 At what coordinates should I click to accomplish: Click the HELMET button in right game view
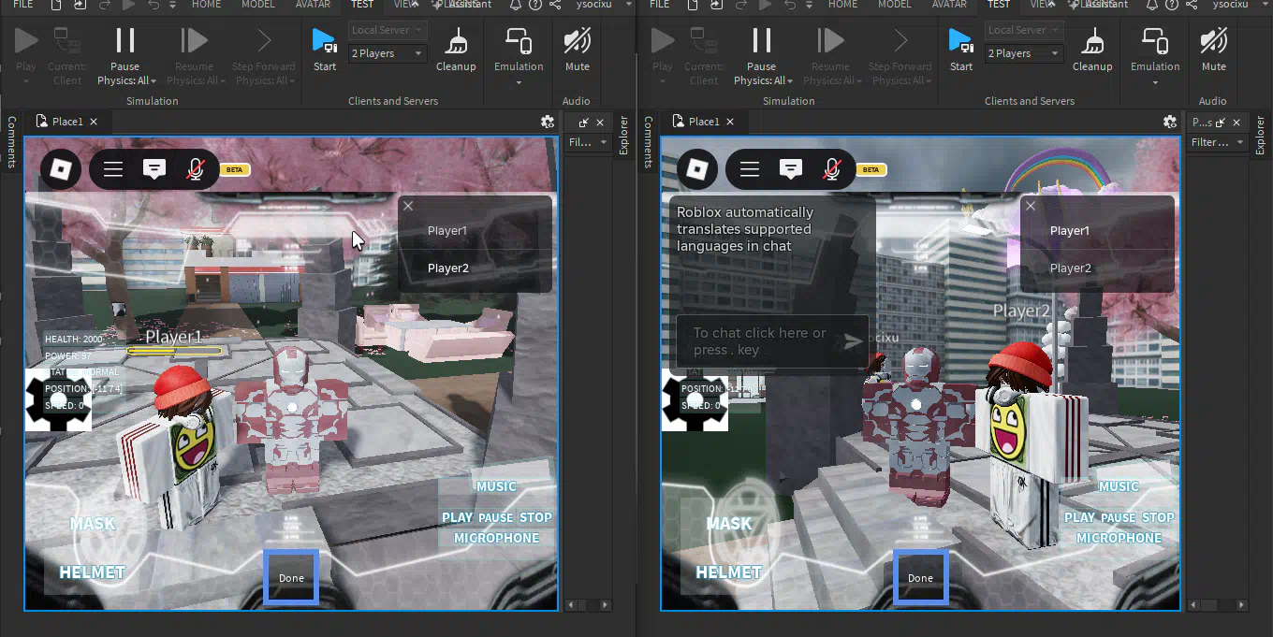point(728,572)
